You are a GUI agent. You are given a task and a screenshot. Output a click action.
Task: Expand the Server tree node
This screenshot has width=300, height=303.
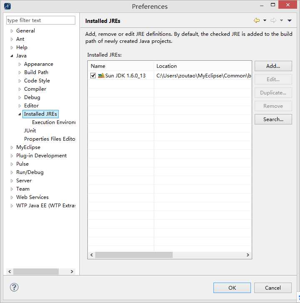pos(12,181)
